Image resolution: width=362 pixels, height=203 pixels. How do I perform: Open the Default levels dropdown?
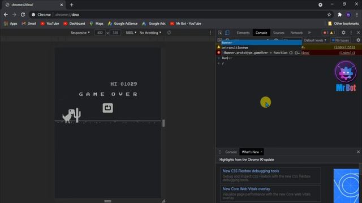coord(315,40)
